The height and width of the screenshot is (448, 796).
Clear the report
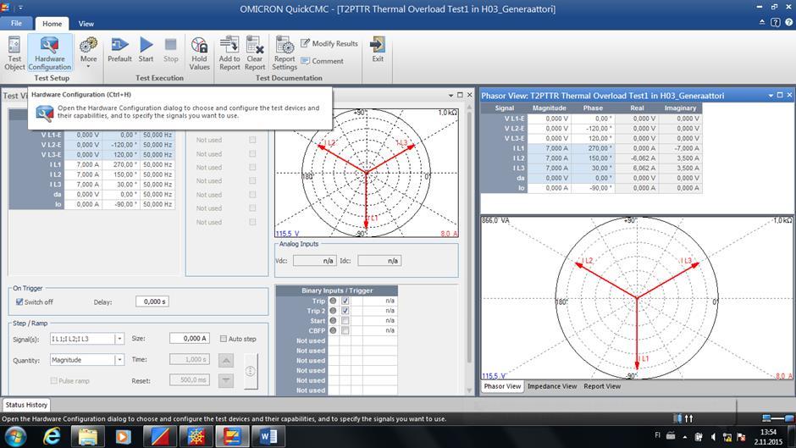(x=255, y=53)
